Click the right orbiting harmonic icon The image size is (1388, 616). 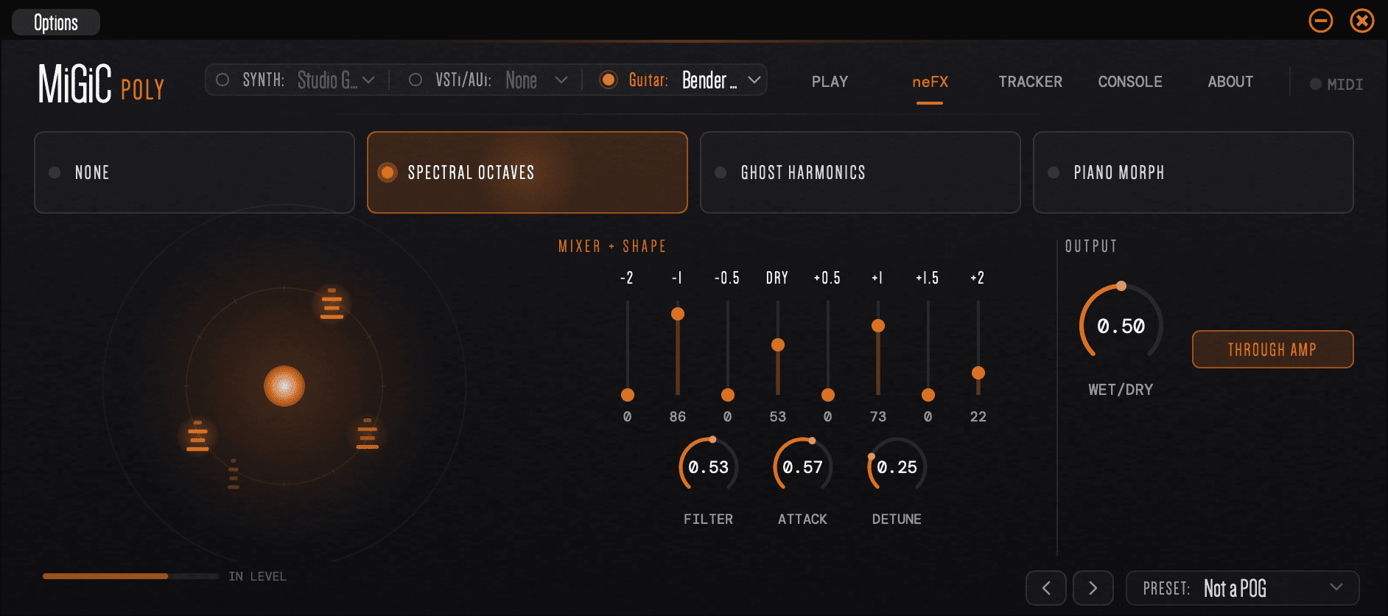click(368, 434)
